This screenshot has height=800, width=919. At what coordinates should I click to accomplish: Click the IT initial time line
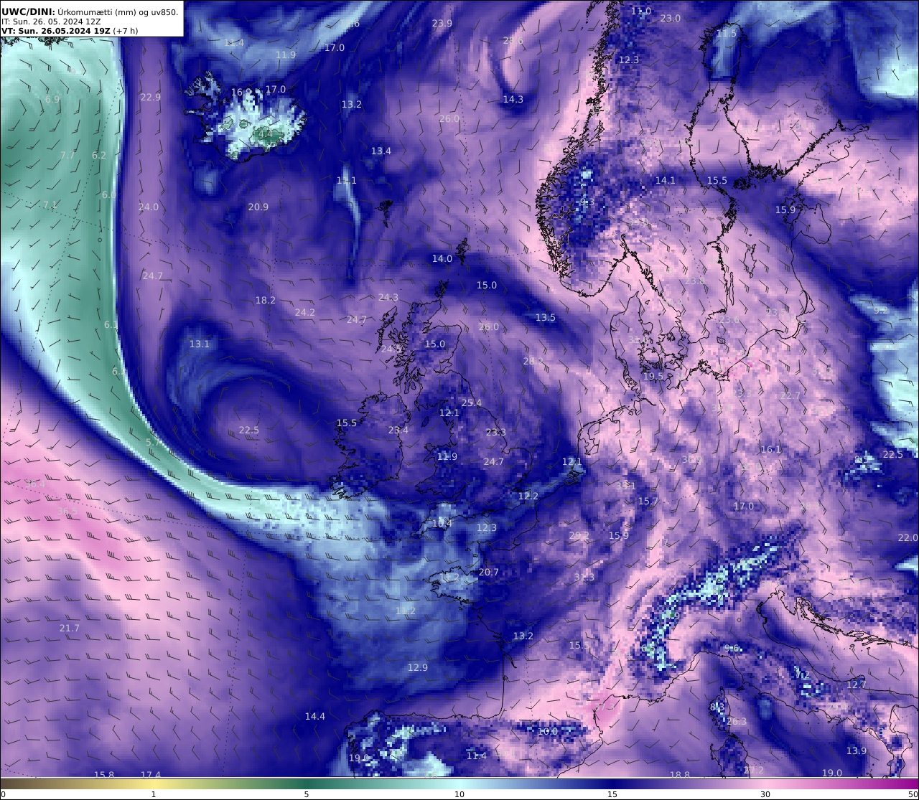click(x=51, y=22)
